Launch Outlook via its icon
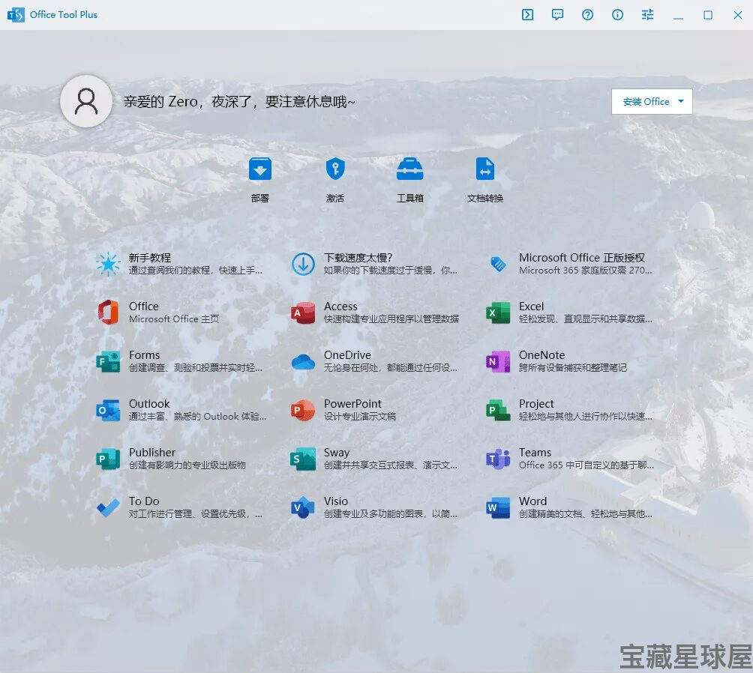753x673 pixels. point(109,410)
